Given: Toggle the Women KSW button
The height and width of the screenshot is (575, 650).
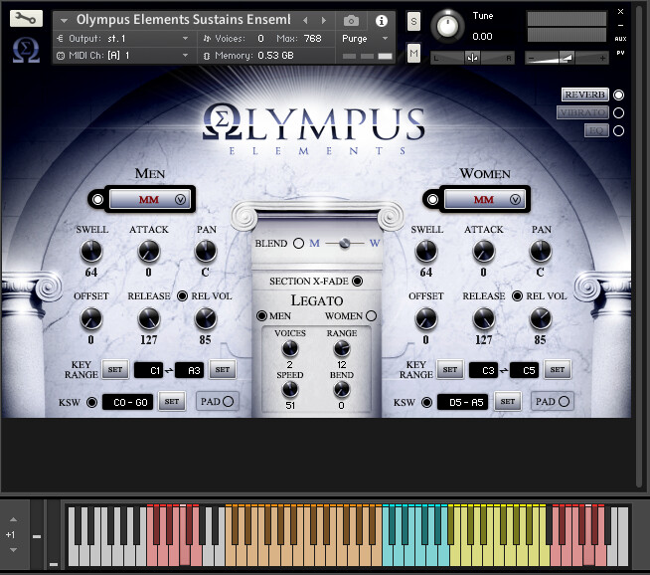Looking at the screenshot, I should click(427, 403).
